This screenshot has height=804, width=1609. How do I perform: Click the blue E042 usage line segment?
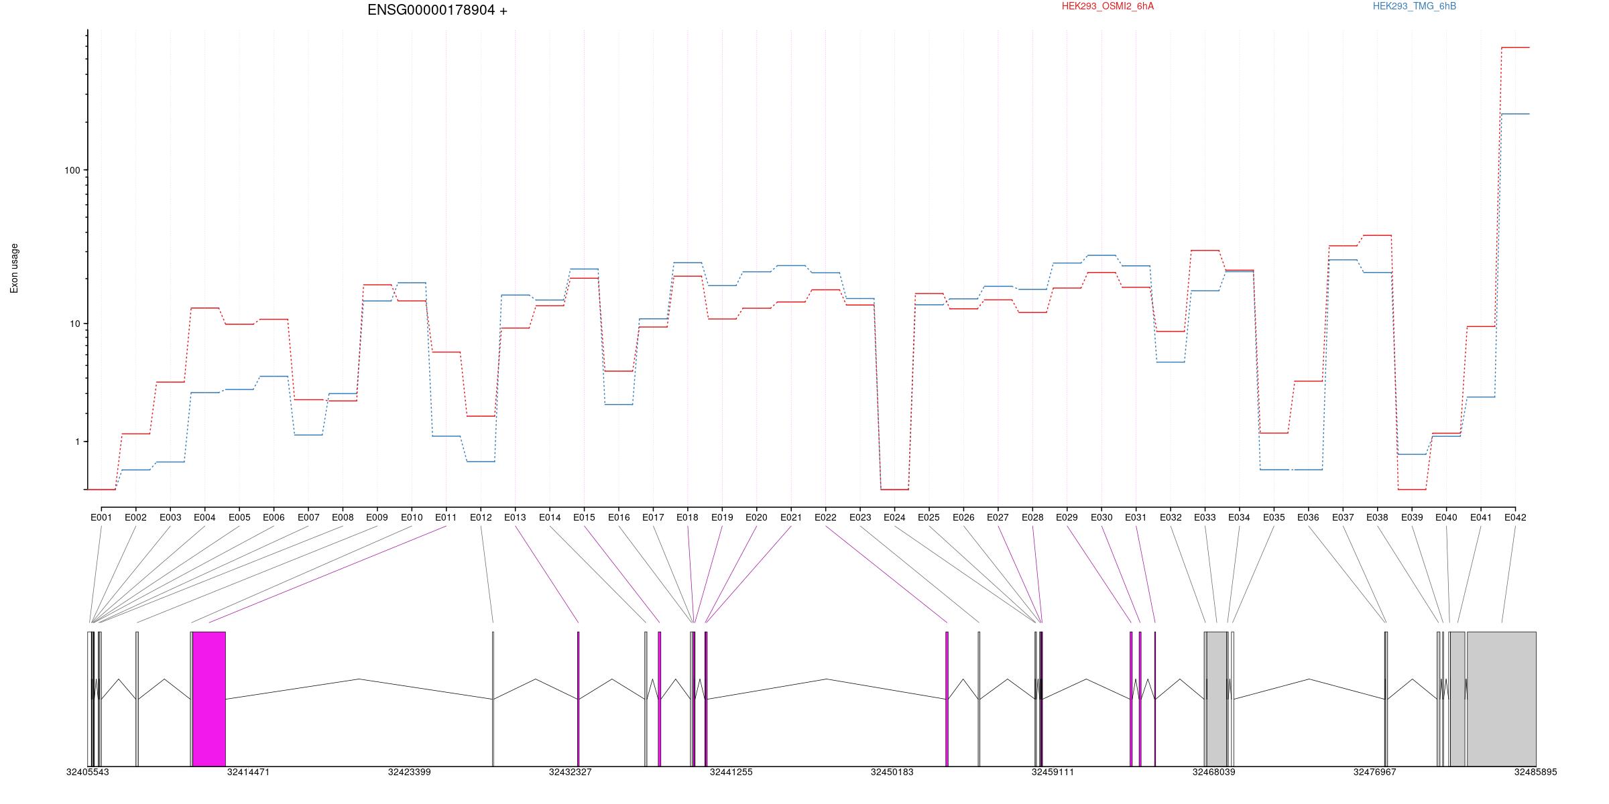click(1515, 114)
